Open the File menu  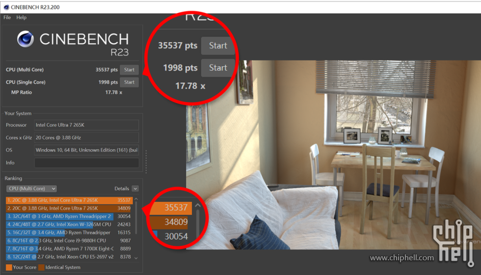pyautogui.click(x=7, y=18)
